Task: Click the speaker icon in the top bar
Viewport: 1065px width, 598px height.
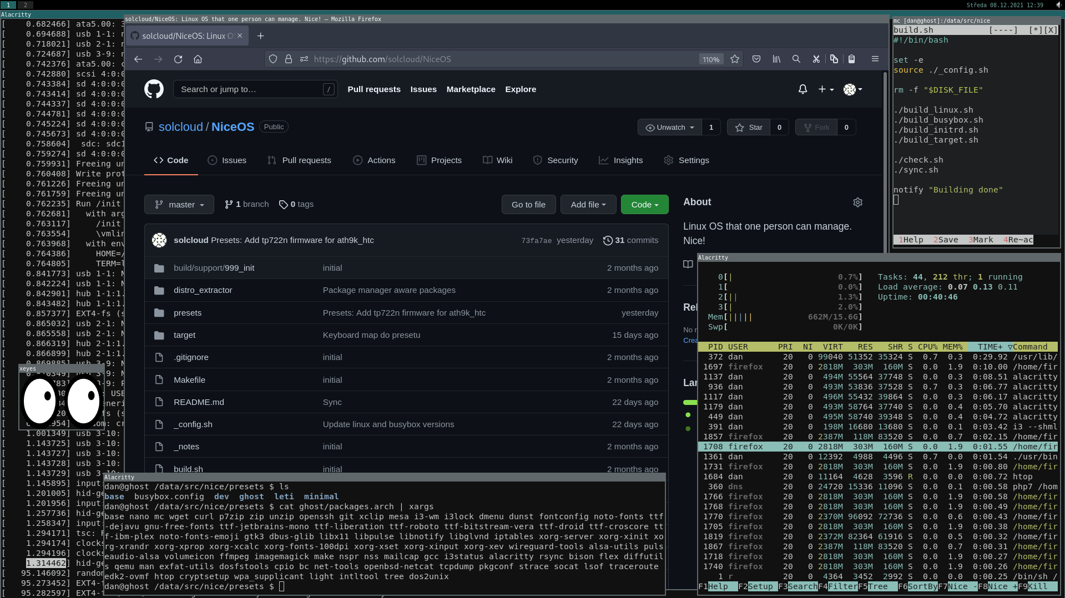Action: tap(1058, 4)
